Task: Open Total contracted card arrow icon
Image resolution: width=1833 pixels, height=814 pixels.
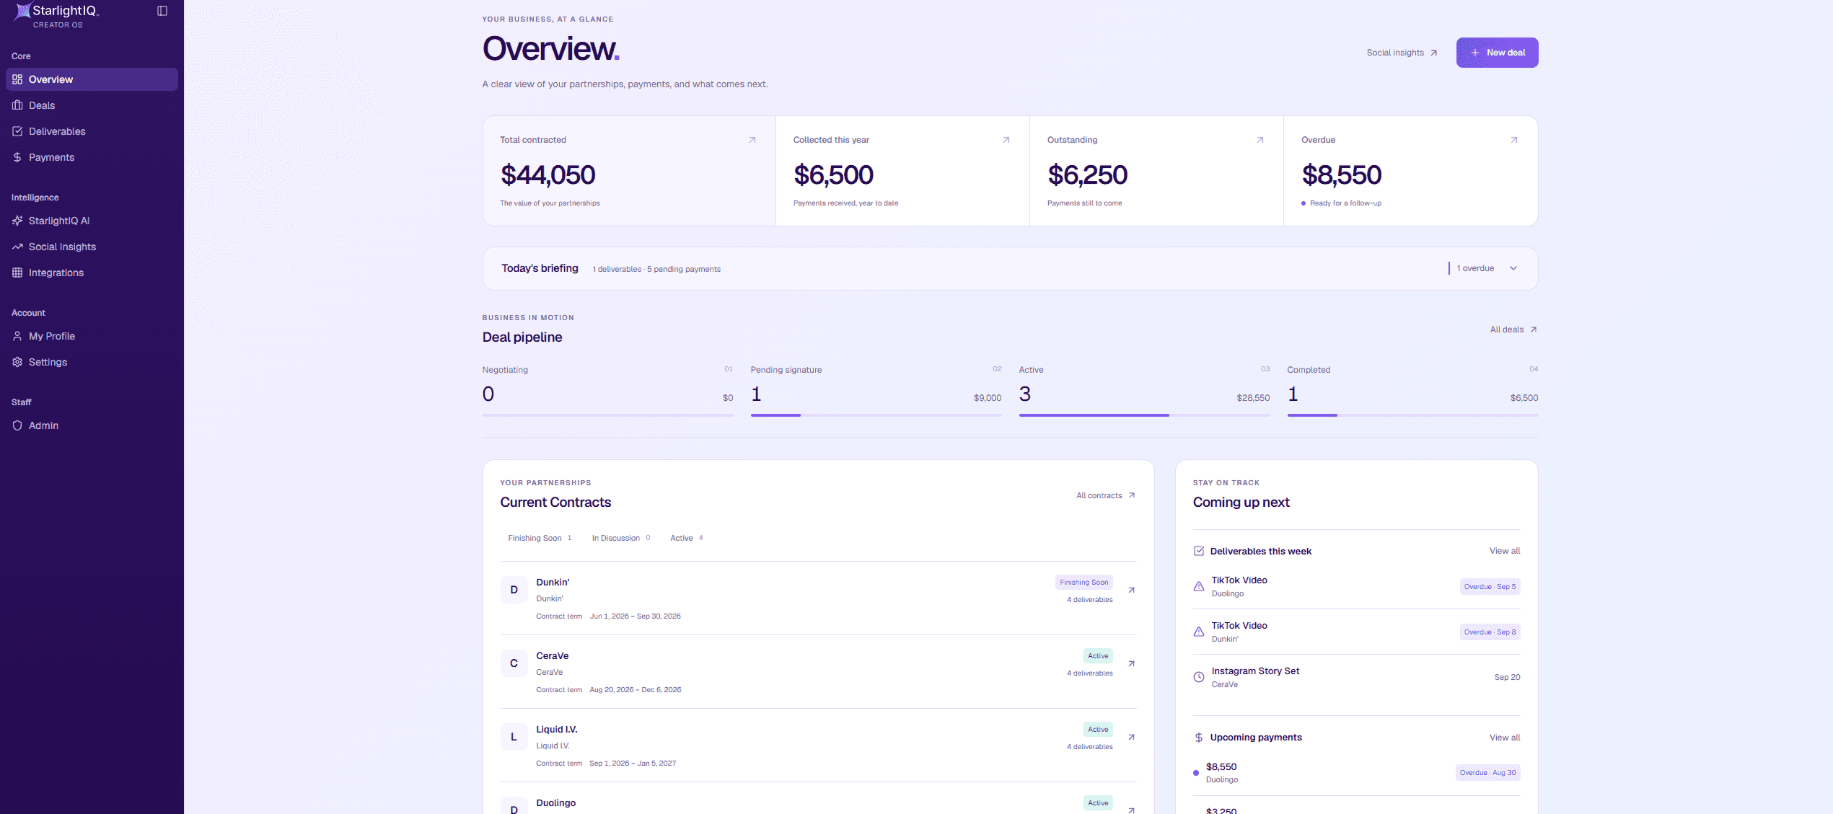Action: pyautogui.click(x=752, y=140)
